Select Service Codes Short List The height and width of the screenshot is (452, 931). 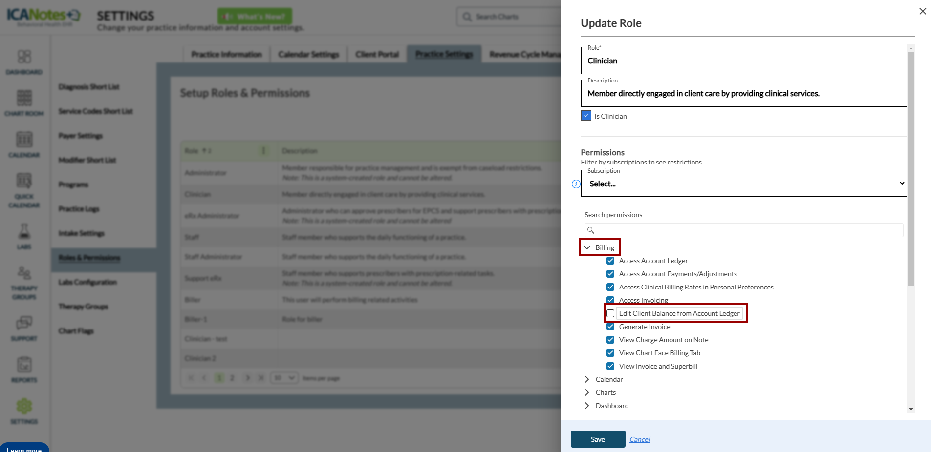tap(96, 111)
